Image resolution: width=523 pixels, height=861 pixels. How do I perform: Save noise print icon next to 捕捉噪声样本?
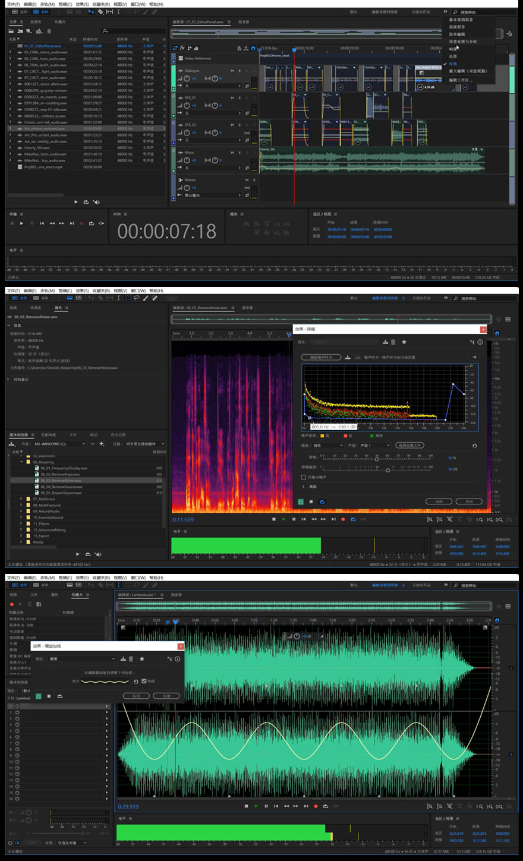pyautogui.click(x=348, y=357)
